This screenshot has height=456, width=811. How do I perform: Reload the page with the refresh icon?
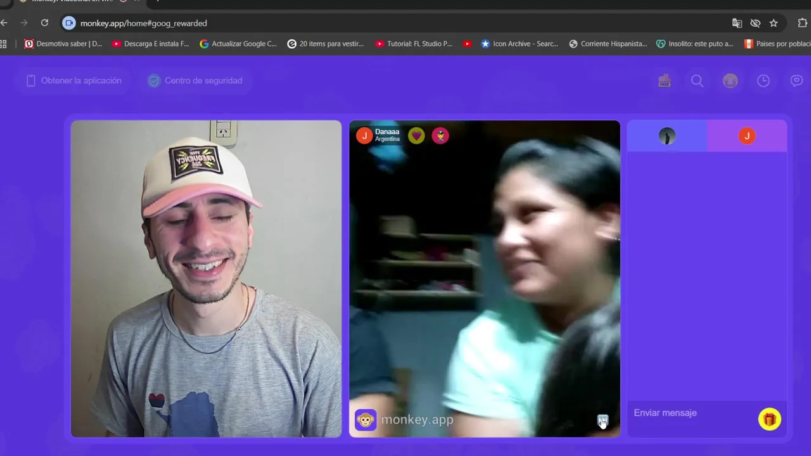[x=44, y=23]
